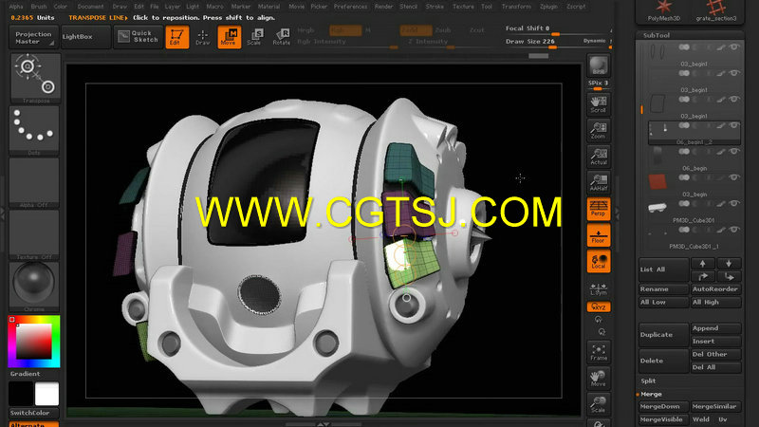The image size is (759, 427).
Task: Expand the Split section
Action: tap(648, 381)
